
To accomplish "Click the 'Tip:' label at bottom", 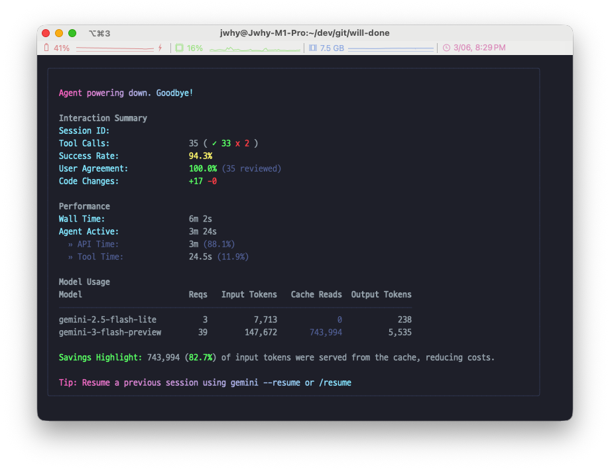I will [68, 383].
